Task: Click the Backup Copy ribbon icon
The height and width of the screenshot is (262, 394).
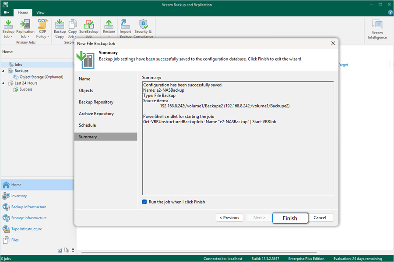Action: pyautogui.click(x=60, y=29)
